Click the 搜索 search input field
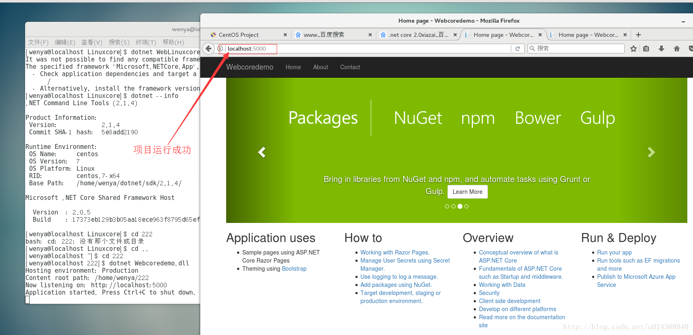Image resolution: width=693 pixels, height=335 pixels. coord(579,49)
